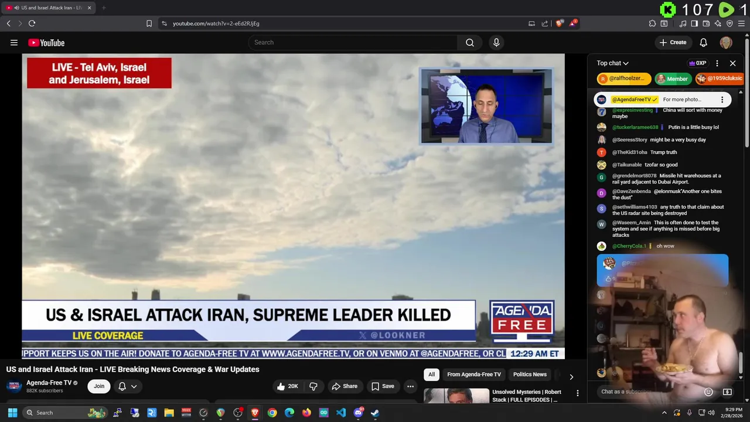
Task: Start voice search with the microphone
Action: tap(496, 42)
